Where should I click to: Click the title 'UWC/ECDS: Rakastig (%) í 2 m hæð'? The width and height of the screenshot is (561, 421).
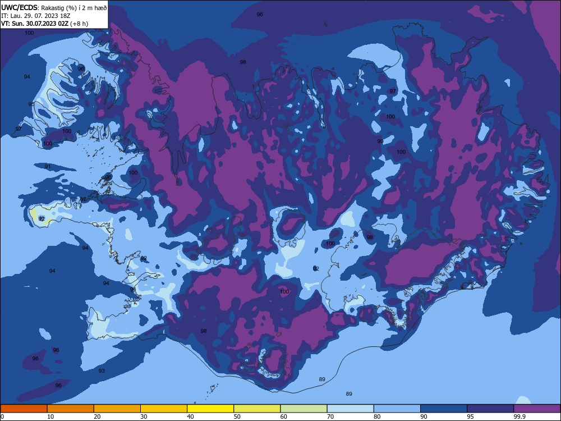(x=54, y=7)
